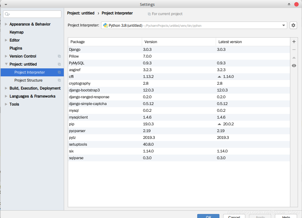Expand Build, Execution, Deployment section
The height and width of the screenshot is (218, 302).
click(x=6, y=88)
